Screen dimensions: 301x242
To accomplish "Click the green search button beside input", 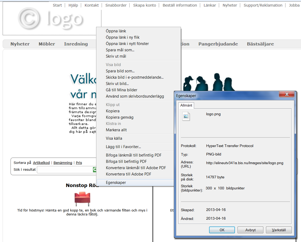I will tap(95, 169).
